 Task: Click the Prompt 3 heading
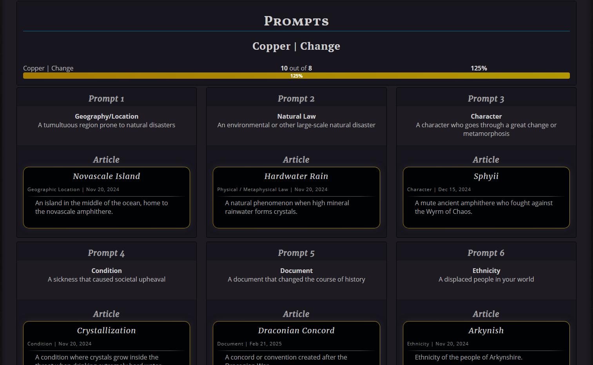(x=486, y=99)
